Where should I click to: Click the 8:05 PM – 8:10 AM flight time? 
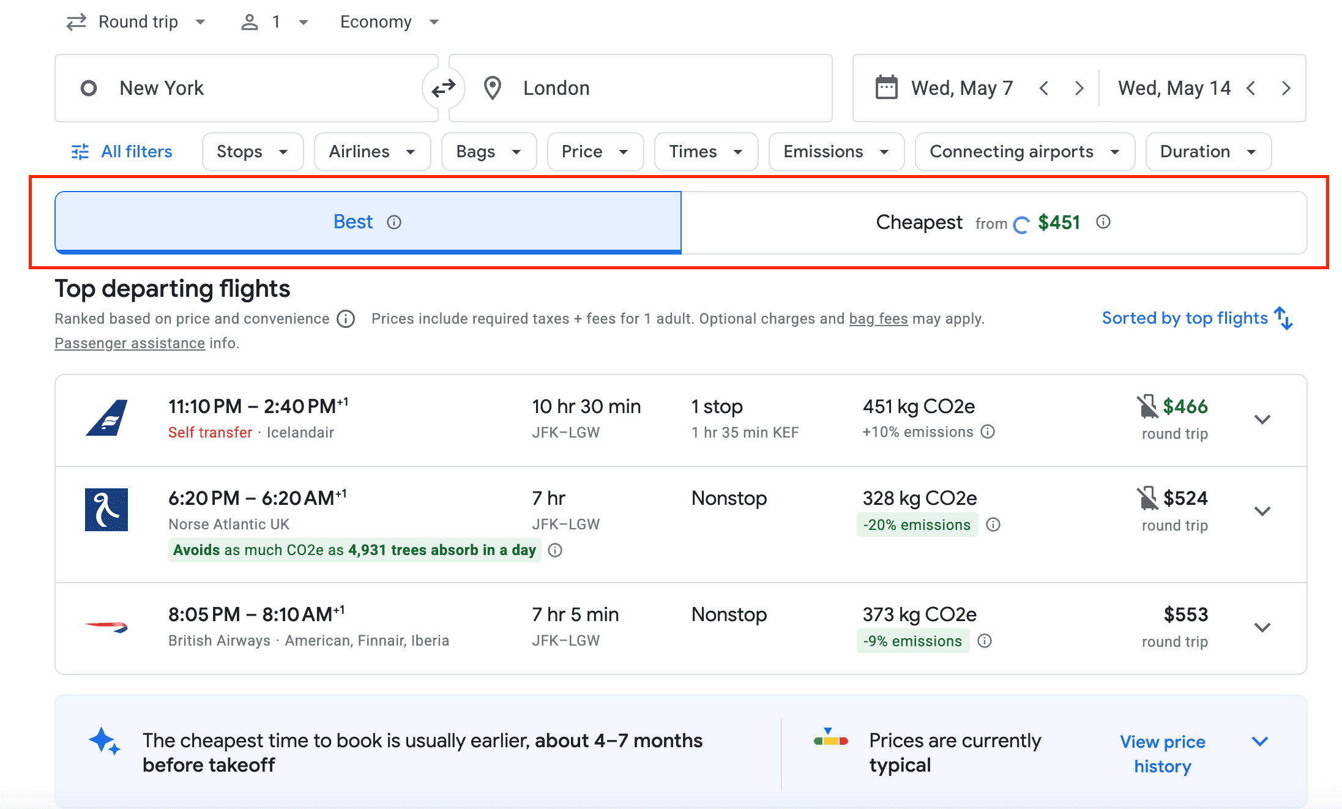pyautogui.click(x=256, y=614)
